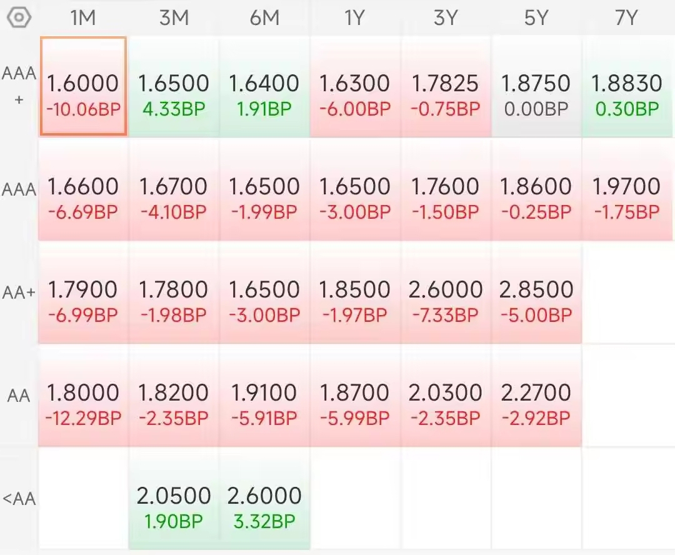675x555 pixels.
Task: Open the hexagon settings icon
Action: 19,18
